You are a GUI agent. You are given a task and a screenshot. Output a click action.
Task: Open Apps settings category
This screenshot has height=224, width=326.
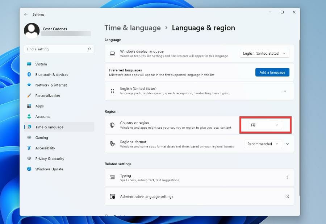59,106
